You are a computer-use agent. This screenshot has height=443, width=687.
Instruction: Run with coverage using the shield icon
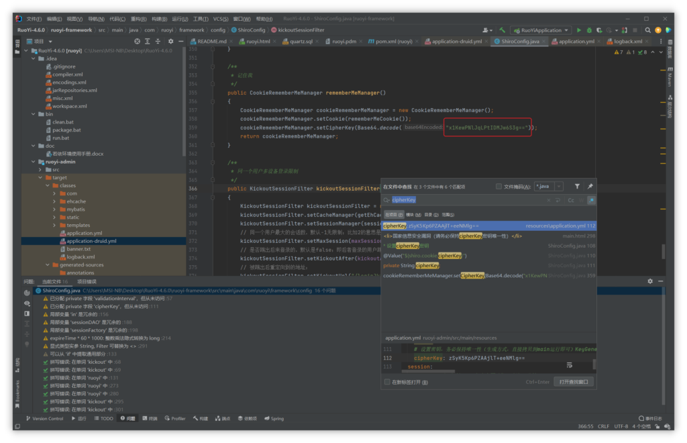pyautogui.click(x=599, y=30)
